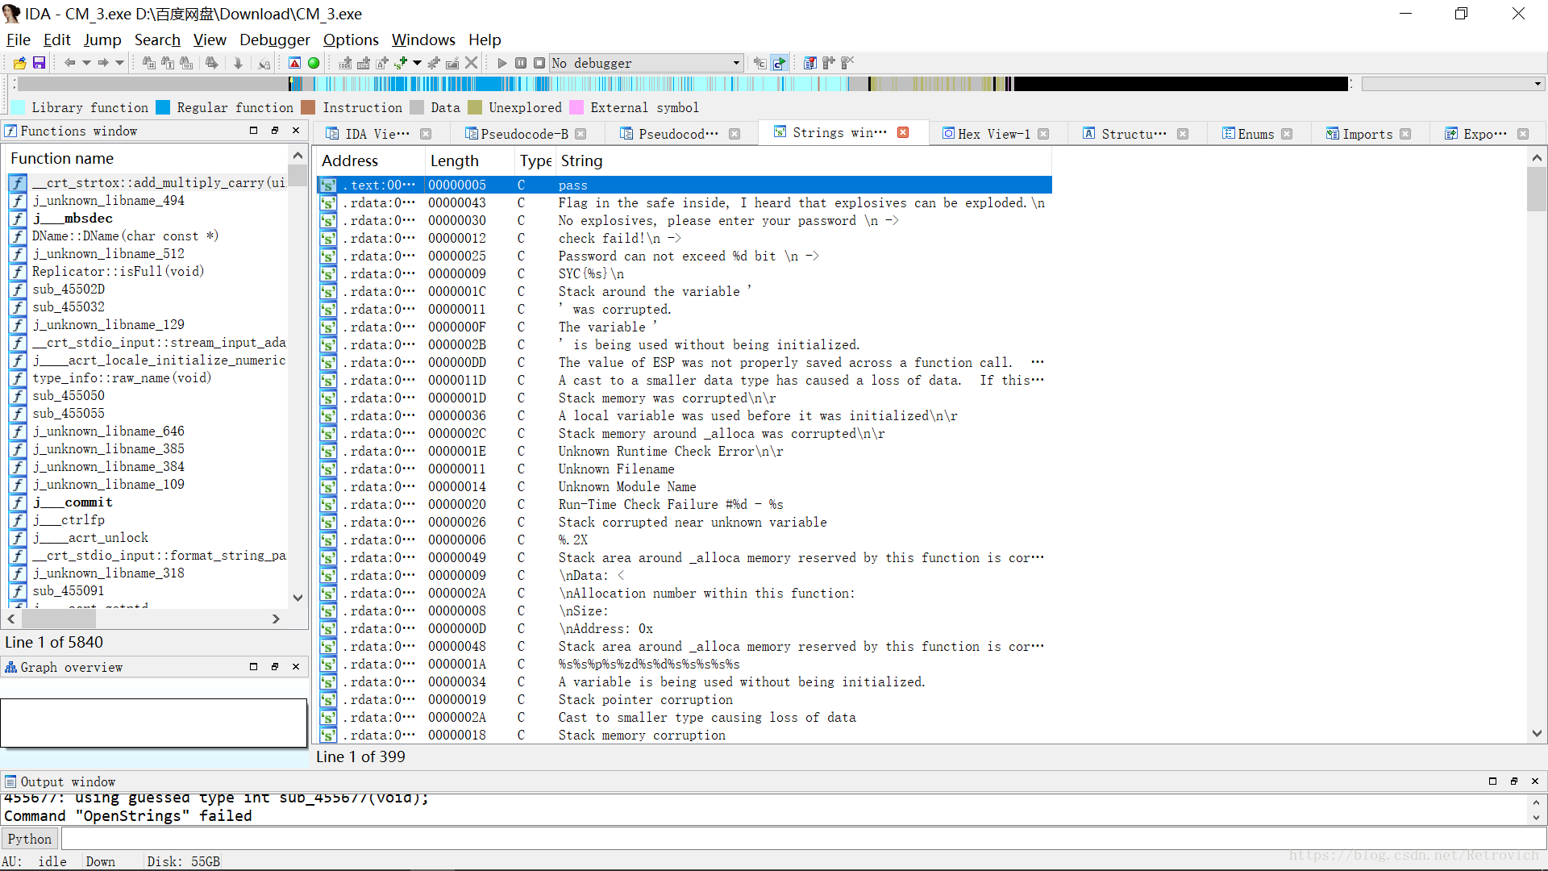Open the back-history dropdown arrow
The height and width of the screenshot is (871, 1548).
(x=86, y=63)
